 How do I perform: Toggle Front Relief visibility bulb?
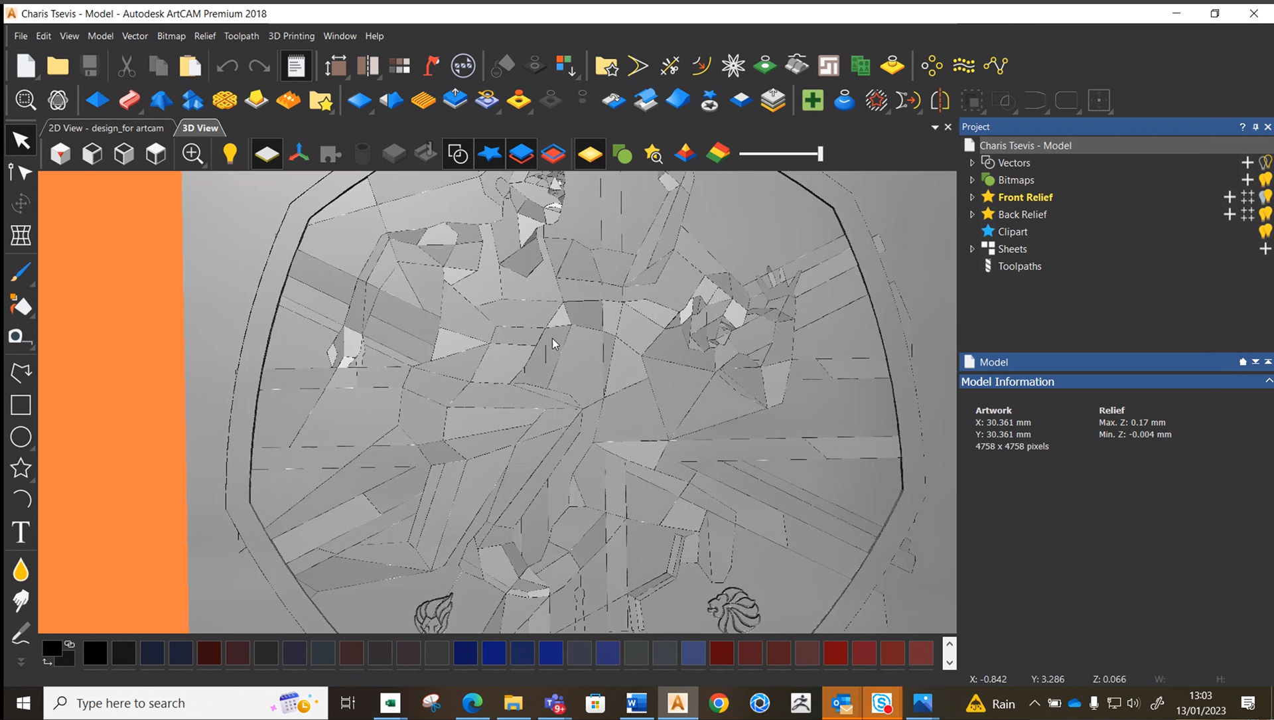click(x=1266, y=197)
